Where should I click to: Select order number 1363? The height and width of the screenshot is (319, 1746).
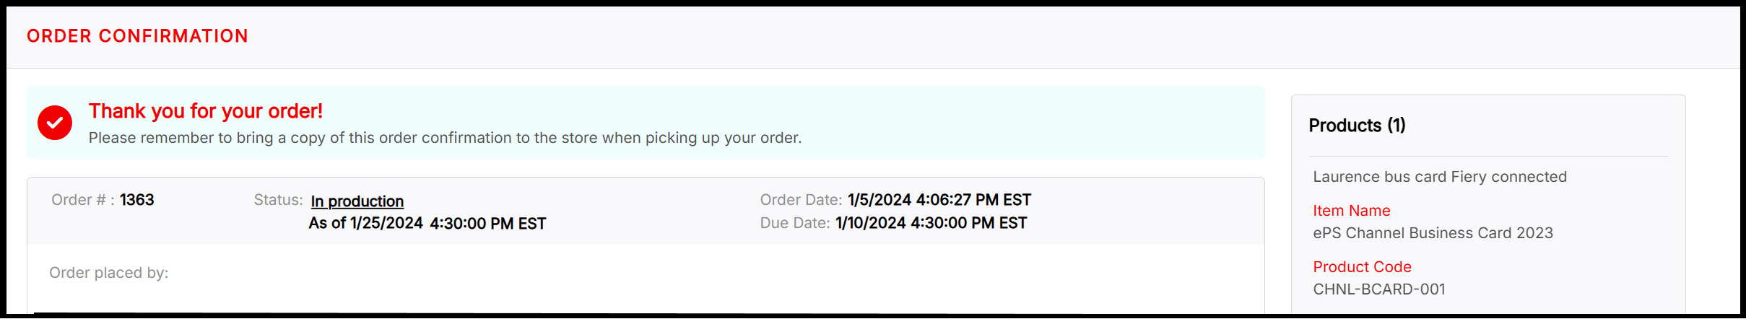pyautogui.click(x=137, y=200)
